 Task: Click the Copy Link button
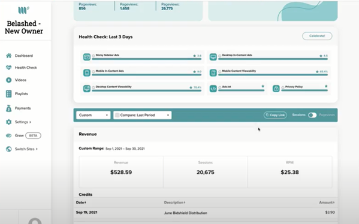[x=275, y=115]
